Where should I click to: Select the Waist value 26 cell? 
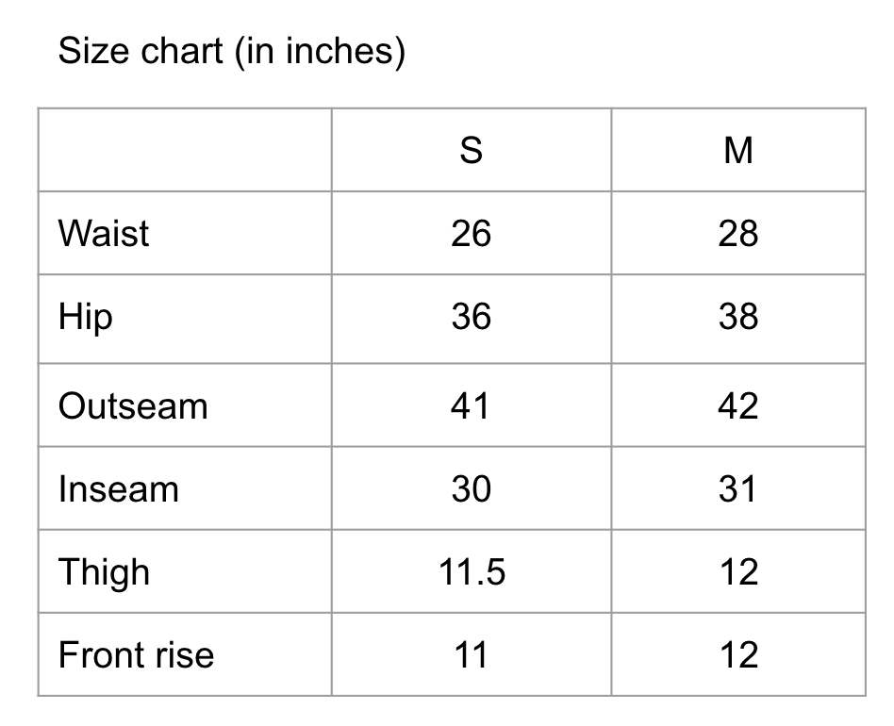[x=471, y=233]
